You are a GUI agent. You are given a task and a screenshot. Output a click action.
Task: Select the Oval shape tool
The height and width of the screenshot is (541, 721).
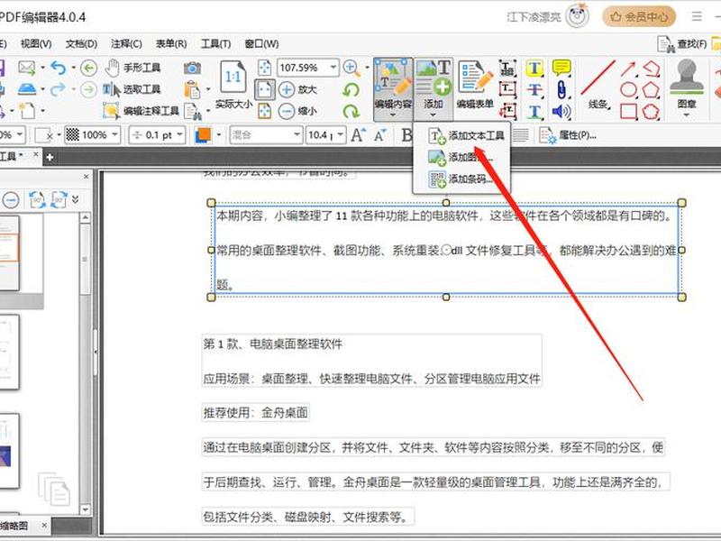(x=628, y=89)
